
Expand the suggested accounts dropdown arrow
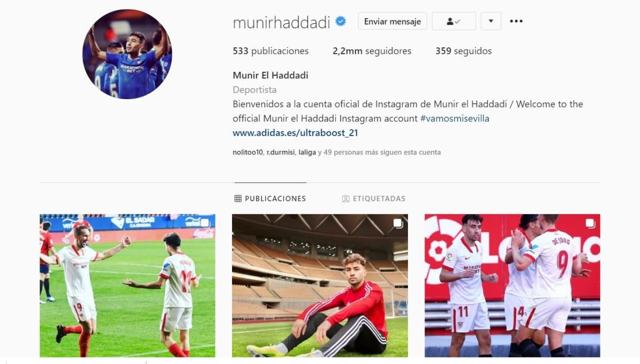491,21
